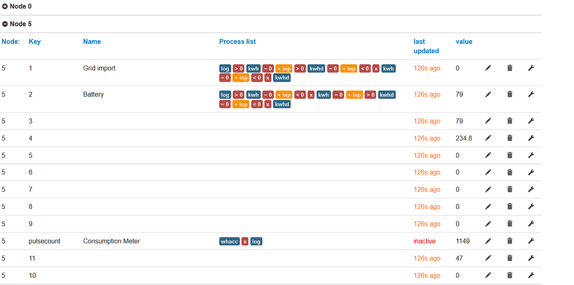
Task: Click first '+ inp' tag in Battery row
Action: point(284,94)
